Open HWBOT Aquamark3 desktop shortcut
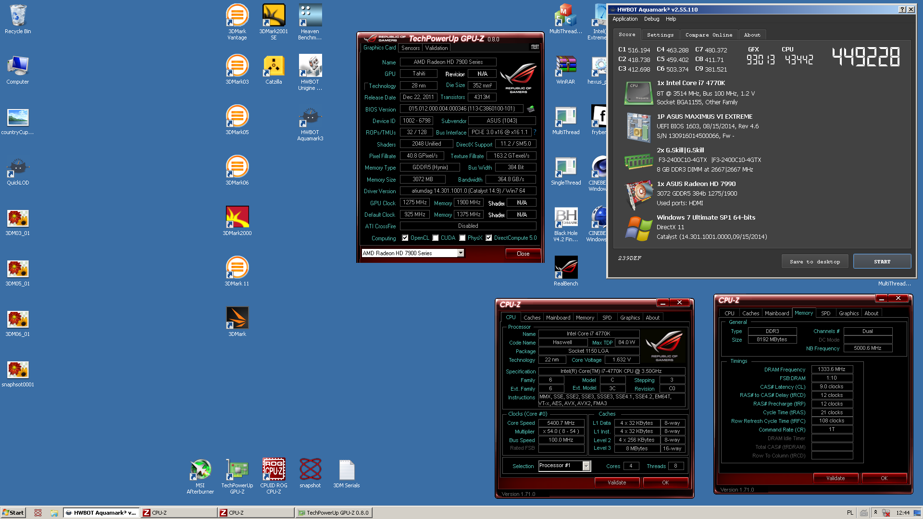Screen dimensions: 923x519 pyautogui.click(x=310, y=124)
